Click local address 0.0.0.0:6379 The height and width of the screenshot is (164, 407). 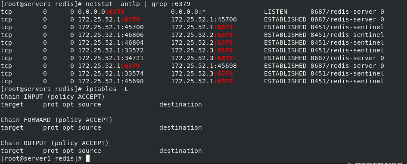point(101,12)
